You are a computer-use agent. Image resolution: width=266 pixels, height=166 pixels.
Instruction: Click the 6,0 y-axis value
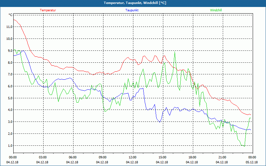tap(10, 86)
